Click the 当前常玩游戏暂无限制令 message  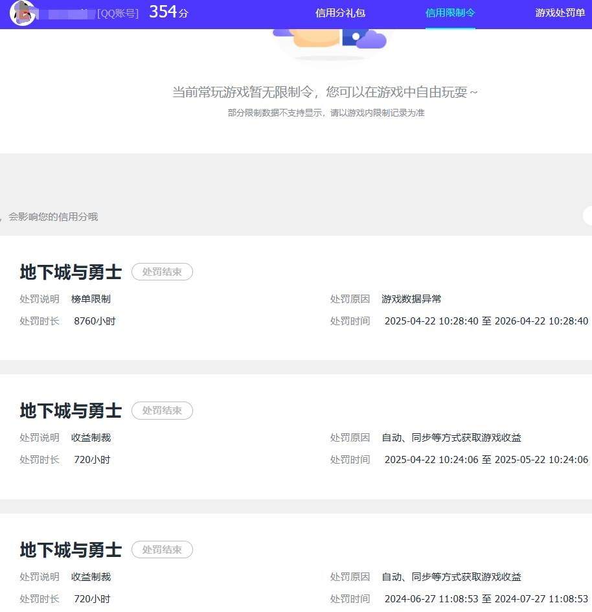(324, 92)
